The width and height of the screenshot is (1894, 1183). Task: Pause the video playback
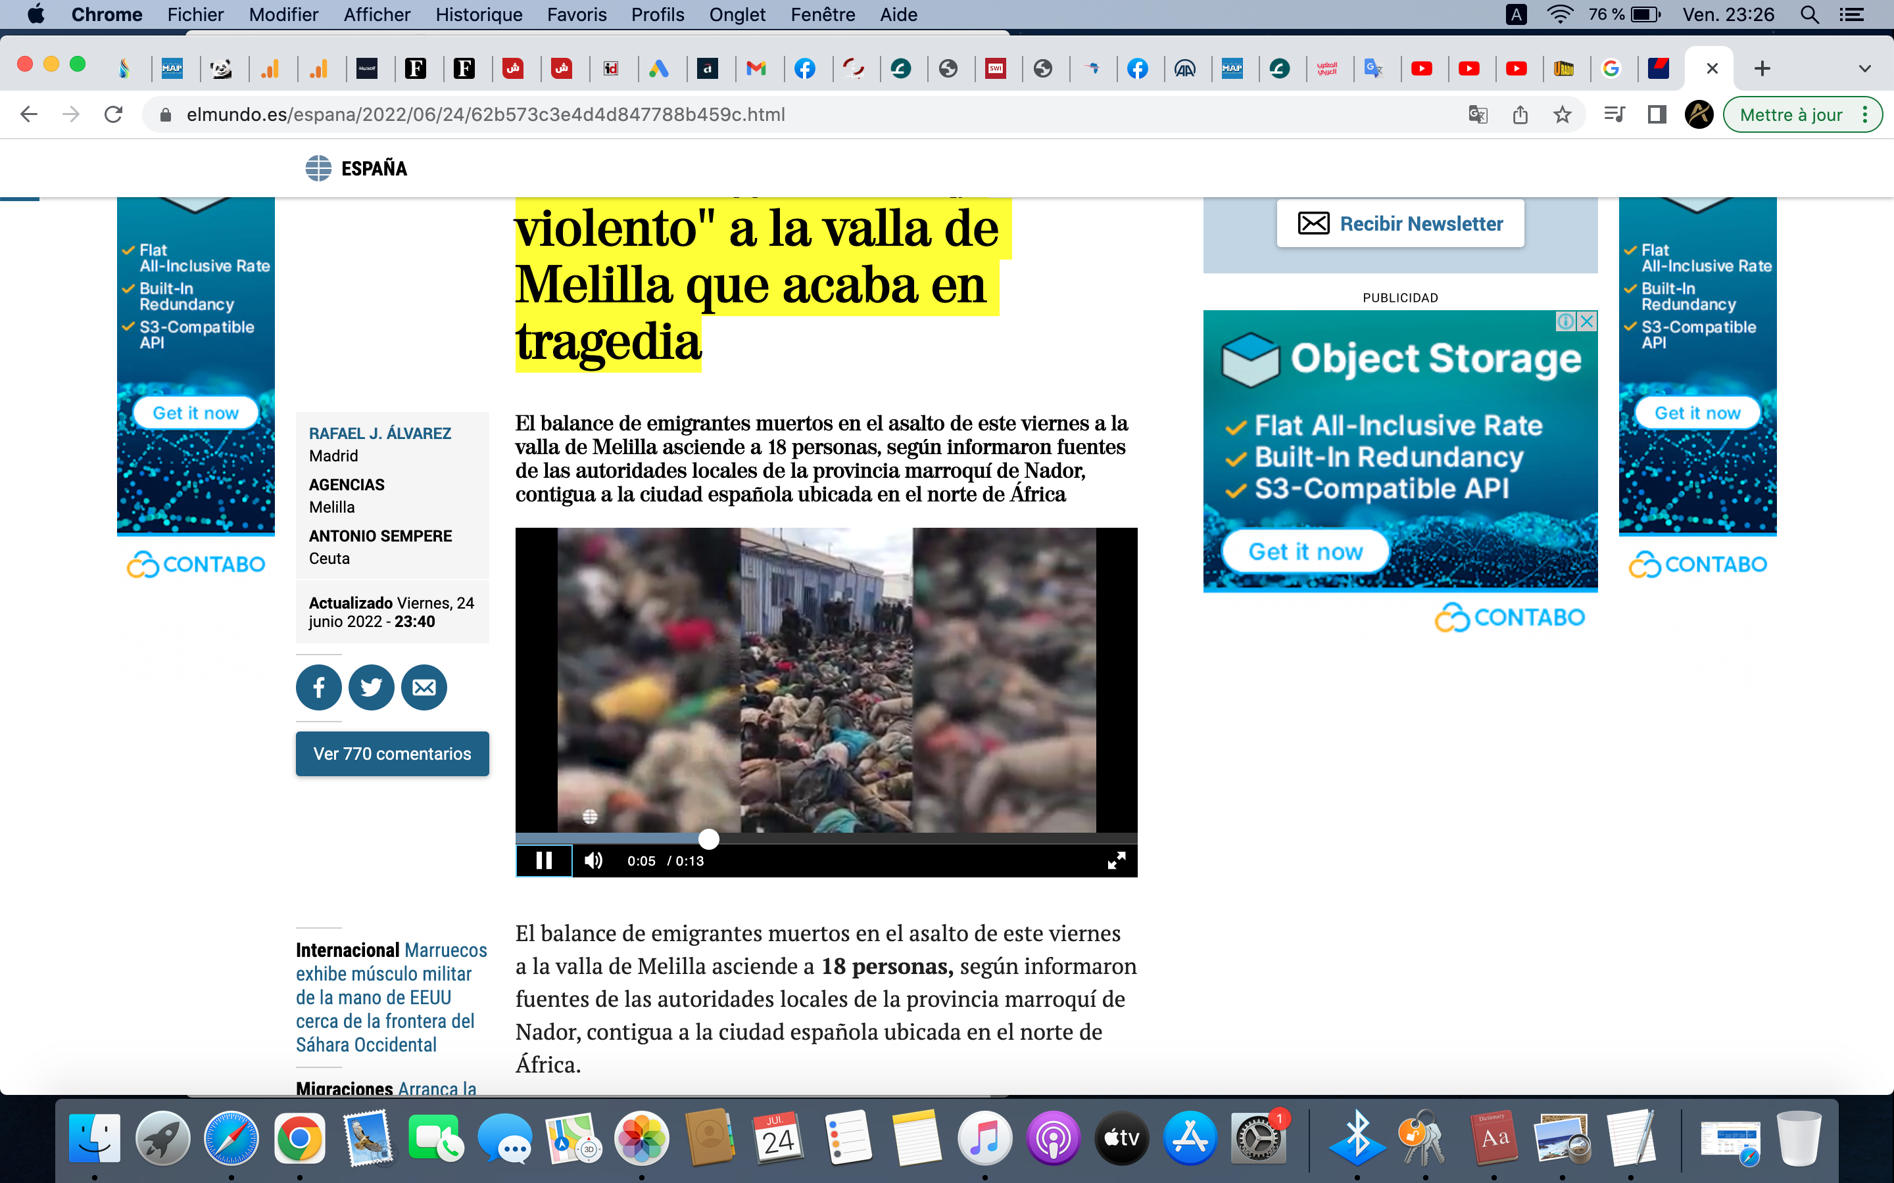[x=544, y=861]
